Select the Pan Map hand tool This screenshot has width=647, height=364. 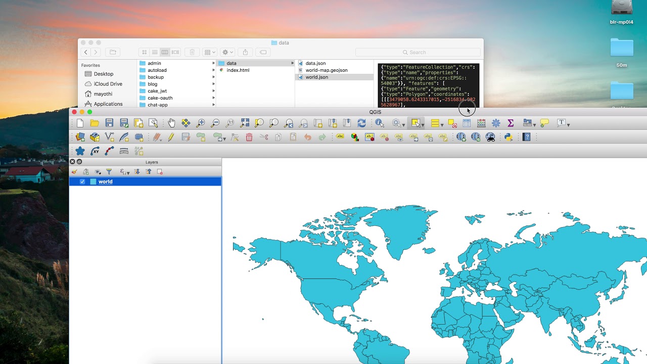pyautogui.click(x=171, y=123)
